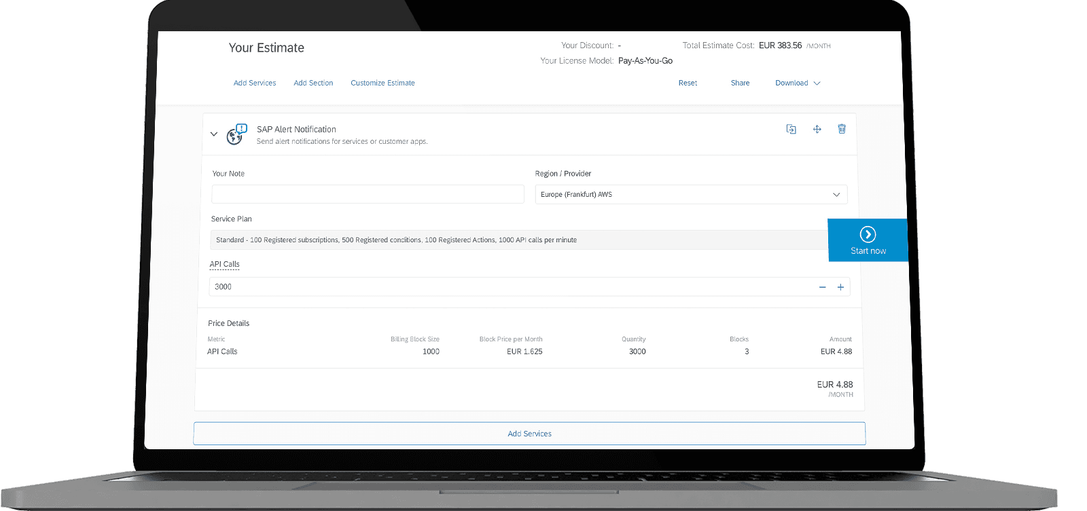Click the move service crosshair icon
Screen dimensions: 1087x511
pyautogui.click(x=817, y=129)
